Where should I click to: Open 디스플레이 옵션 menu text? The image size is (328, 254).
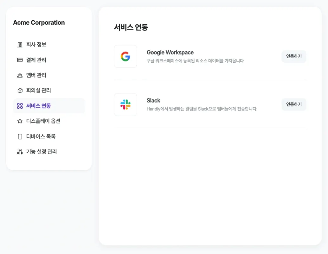pyautogui.click(x=43, y=121)
